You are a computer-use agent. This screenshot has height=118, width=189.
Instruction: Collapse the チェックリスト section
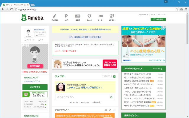114,110
